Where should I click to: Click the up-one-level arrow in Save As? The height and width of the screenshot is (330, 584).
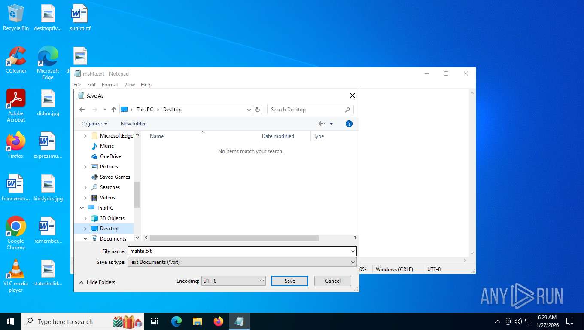click(x=114, y=110)
